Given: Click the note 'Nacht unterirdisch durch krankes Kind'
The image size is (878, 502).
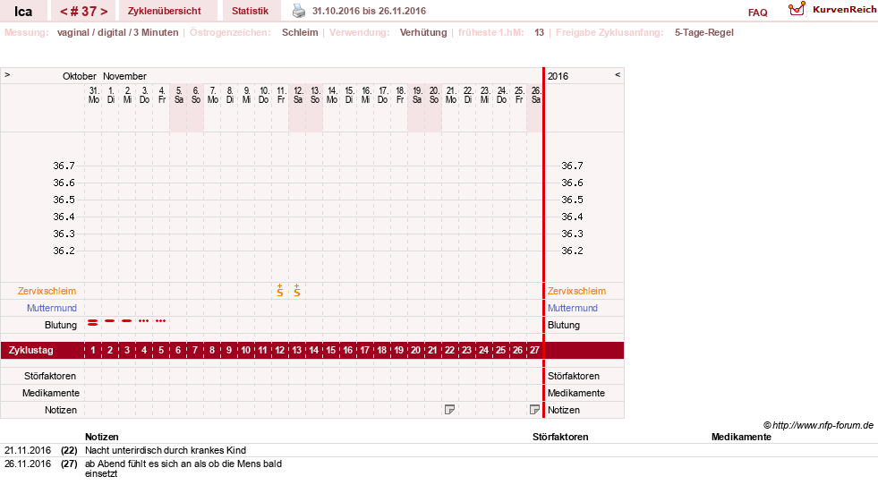Looking at the screenshot, I should (166, 450).
